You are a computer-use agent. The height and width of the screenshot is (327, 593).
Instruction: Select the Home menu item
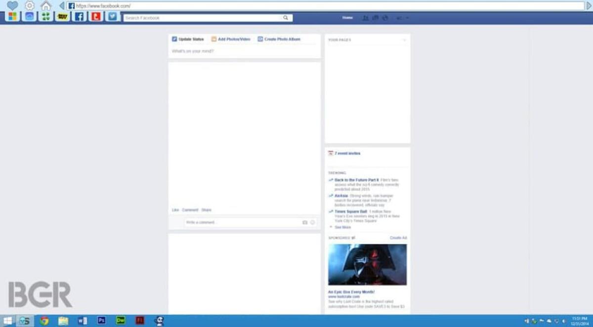tap(347, 18)
